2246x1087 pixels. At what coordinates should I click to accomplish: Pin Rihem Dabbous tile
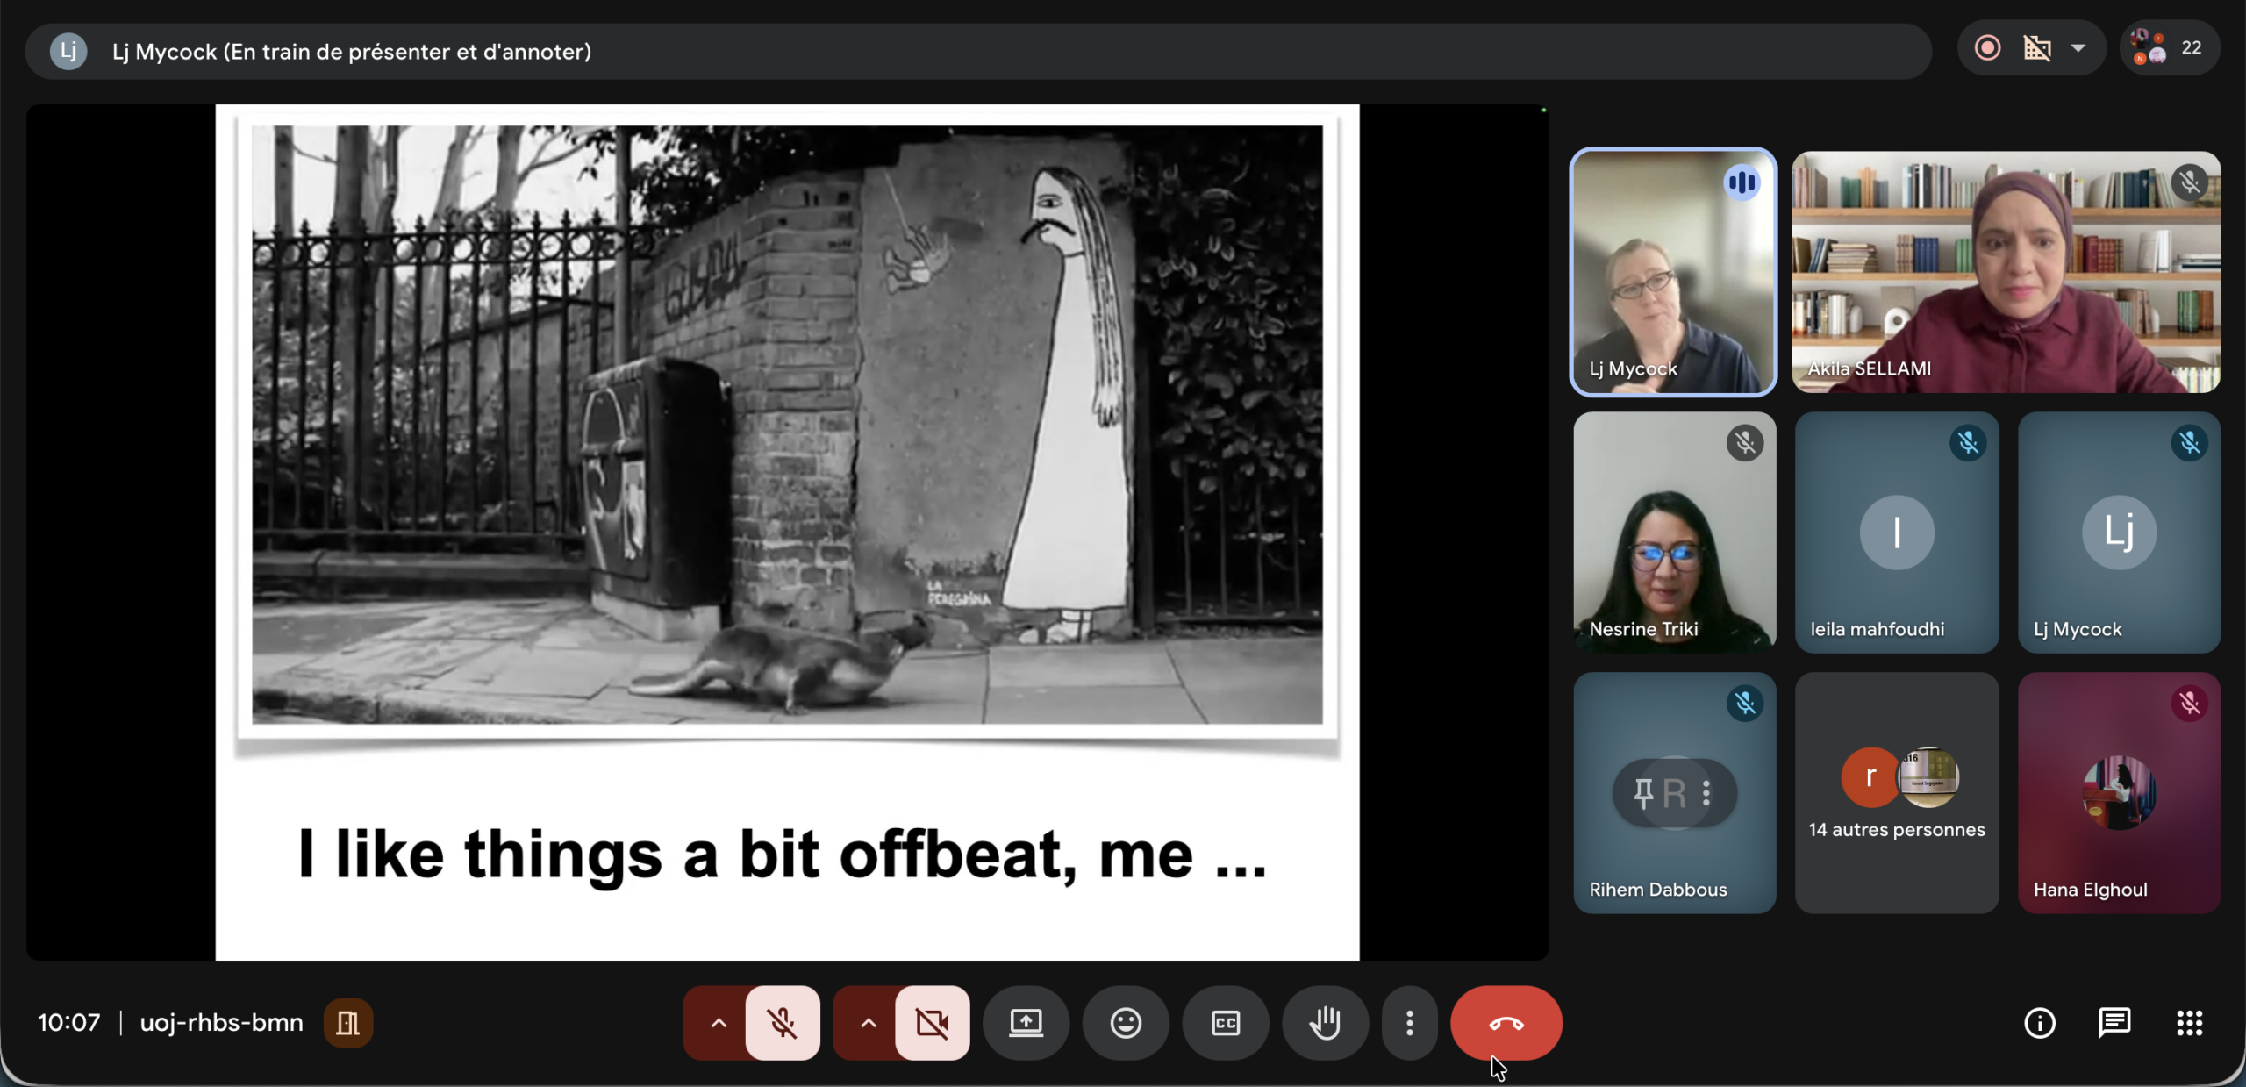pyautogui.click(x=1643, y=793)
